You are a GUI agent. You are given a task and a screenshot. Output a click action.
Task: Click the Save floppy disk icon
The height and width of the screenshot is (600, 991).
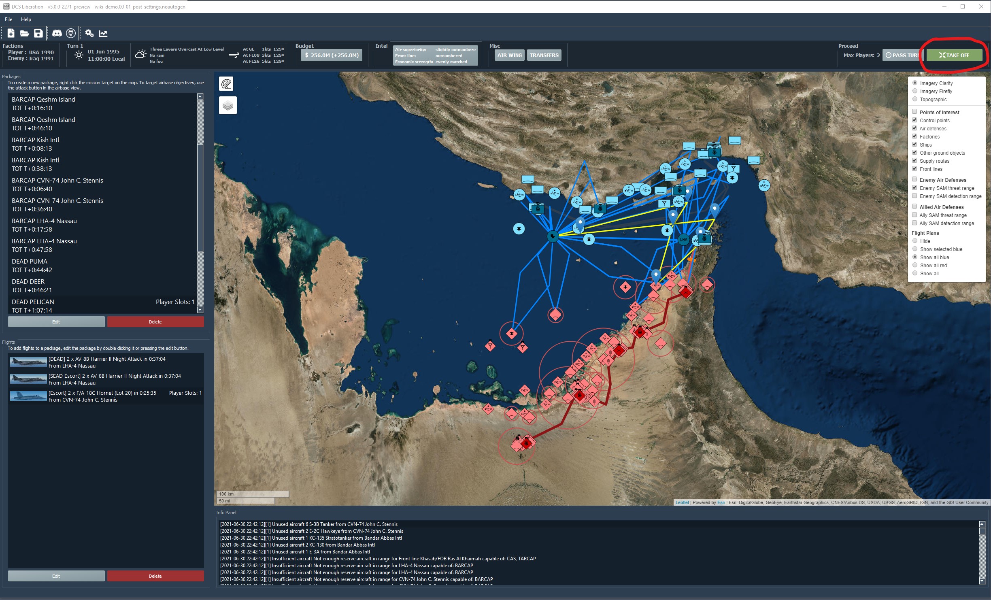(x=38, y=34)
